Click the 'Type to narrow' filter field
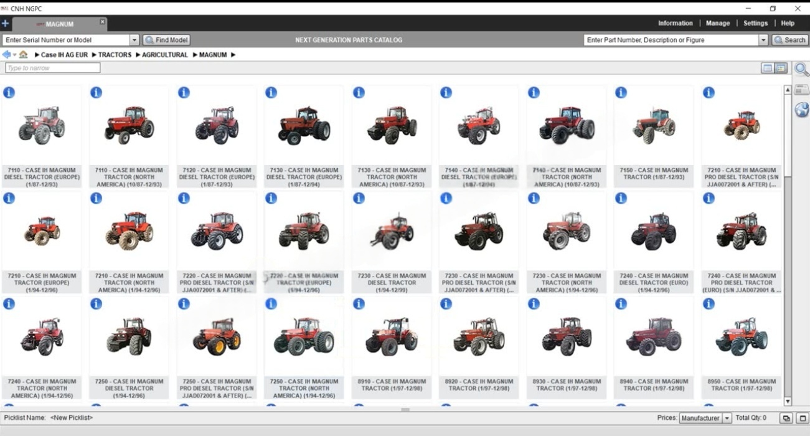Image resolution: width=810 pixels, height=436 pixels. point(52,68)
